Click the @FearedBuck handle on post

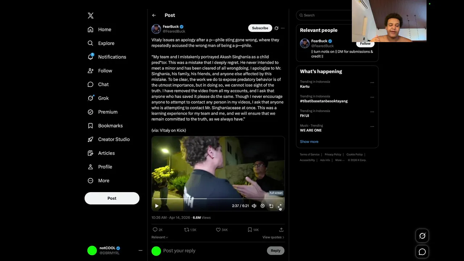pos(174,32)
